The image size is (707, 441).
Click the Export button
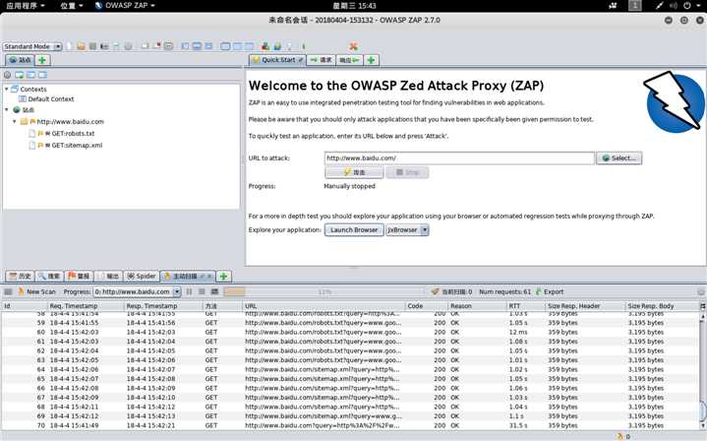pos(550,291)
